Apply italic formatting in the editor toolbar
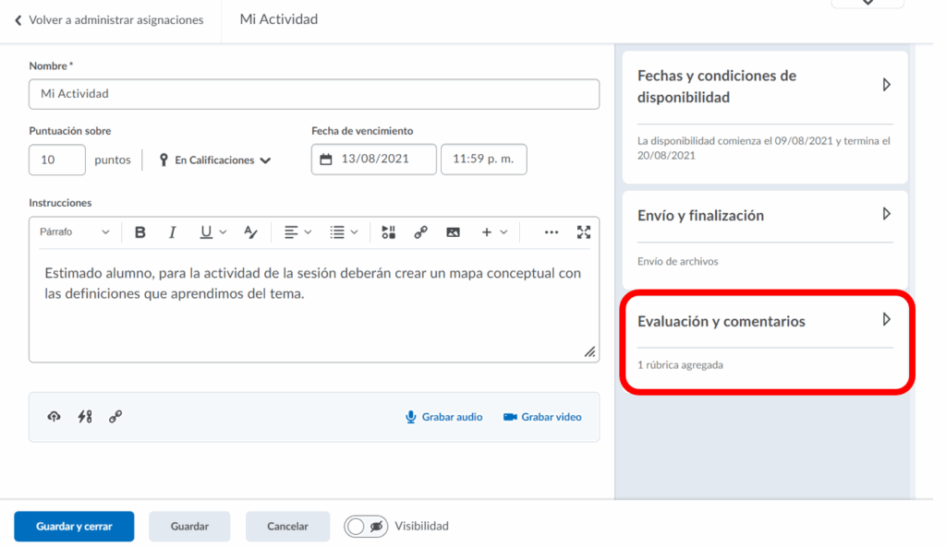Image resolution: width=946 pixels, height=546 pixels. pos(172,232)
